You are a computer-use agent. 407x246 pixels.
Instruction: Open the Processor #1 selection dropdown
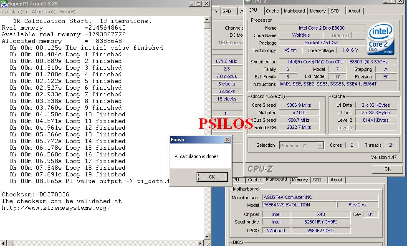pyautogui.click(x=301, y=146)
